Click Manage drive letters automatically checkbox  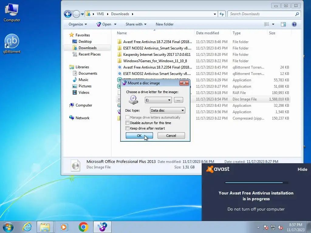point(128,117)
